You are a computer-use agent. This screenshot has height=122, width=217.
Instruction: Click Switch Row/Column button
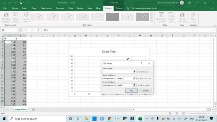click(x=161, y=17)
